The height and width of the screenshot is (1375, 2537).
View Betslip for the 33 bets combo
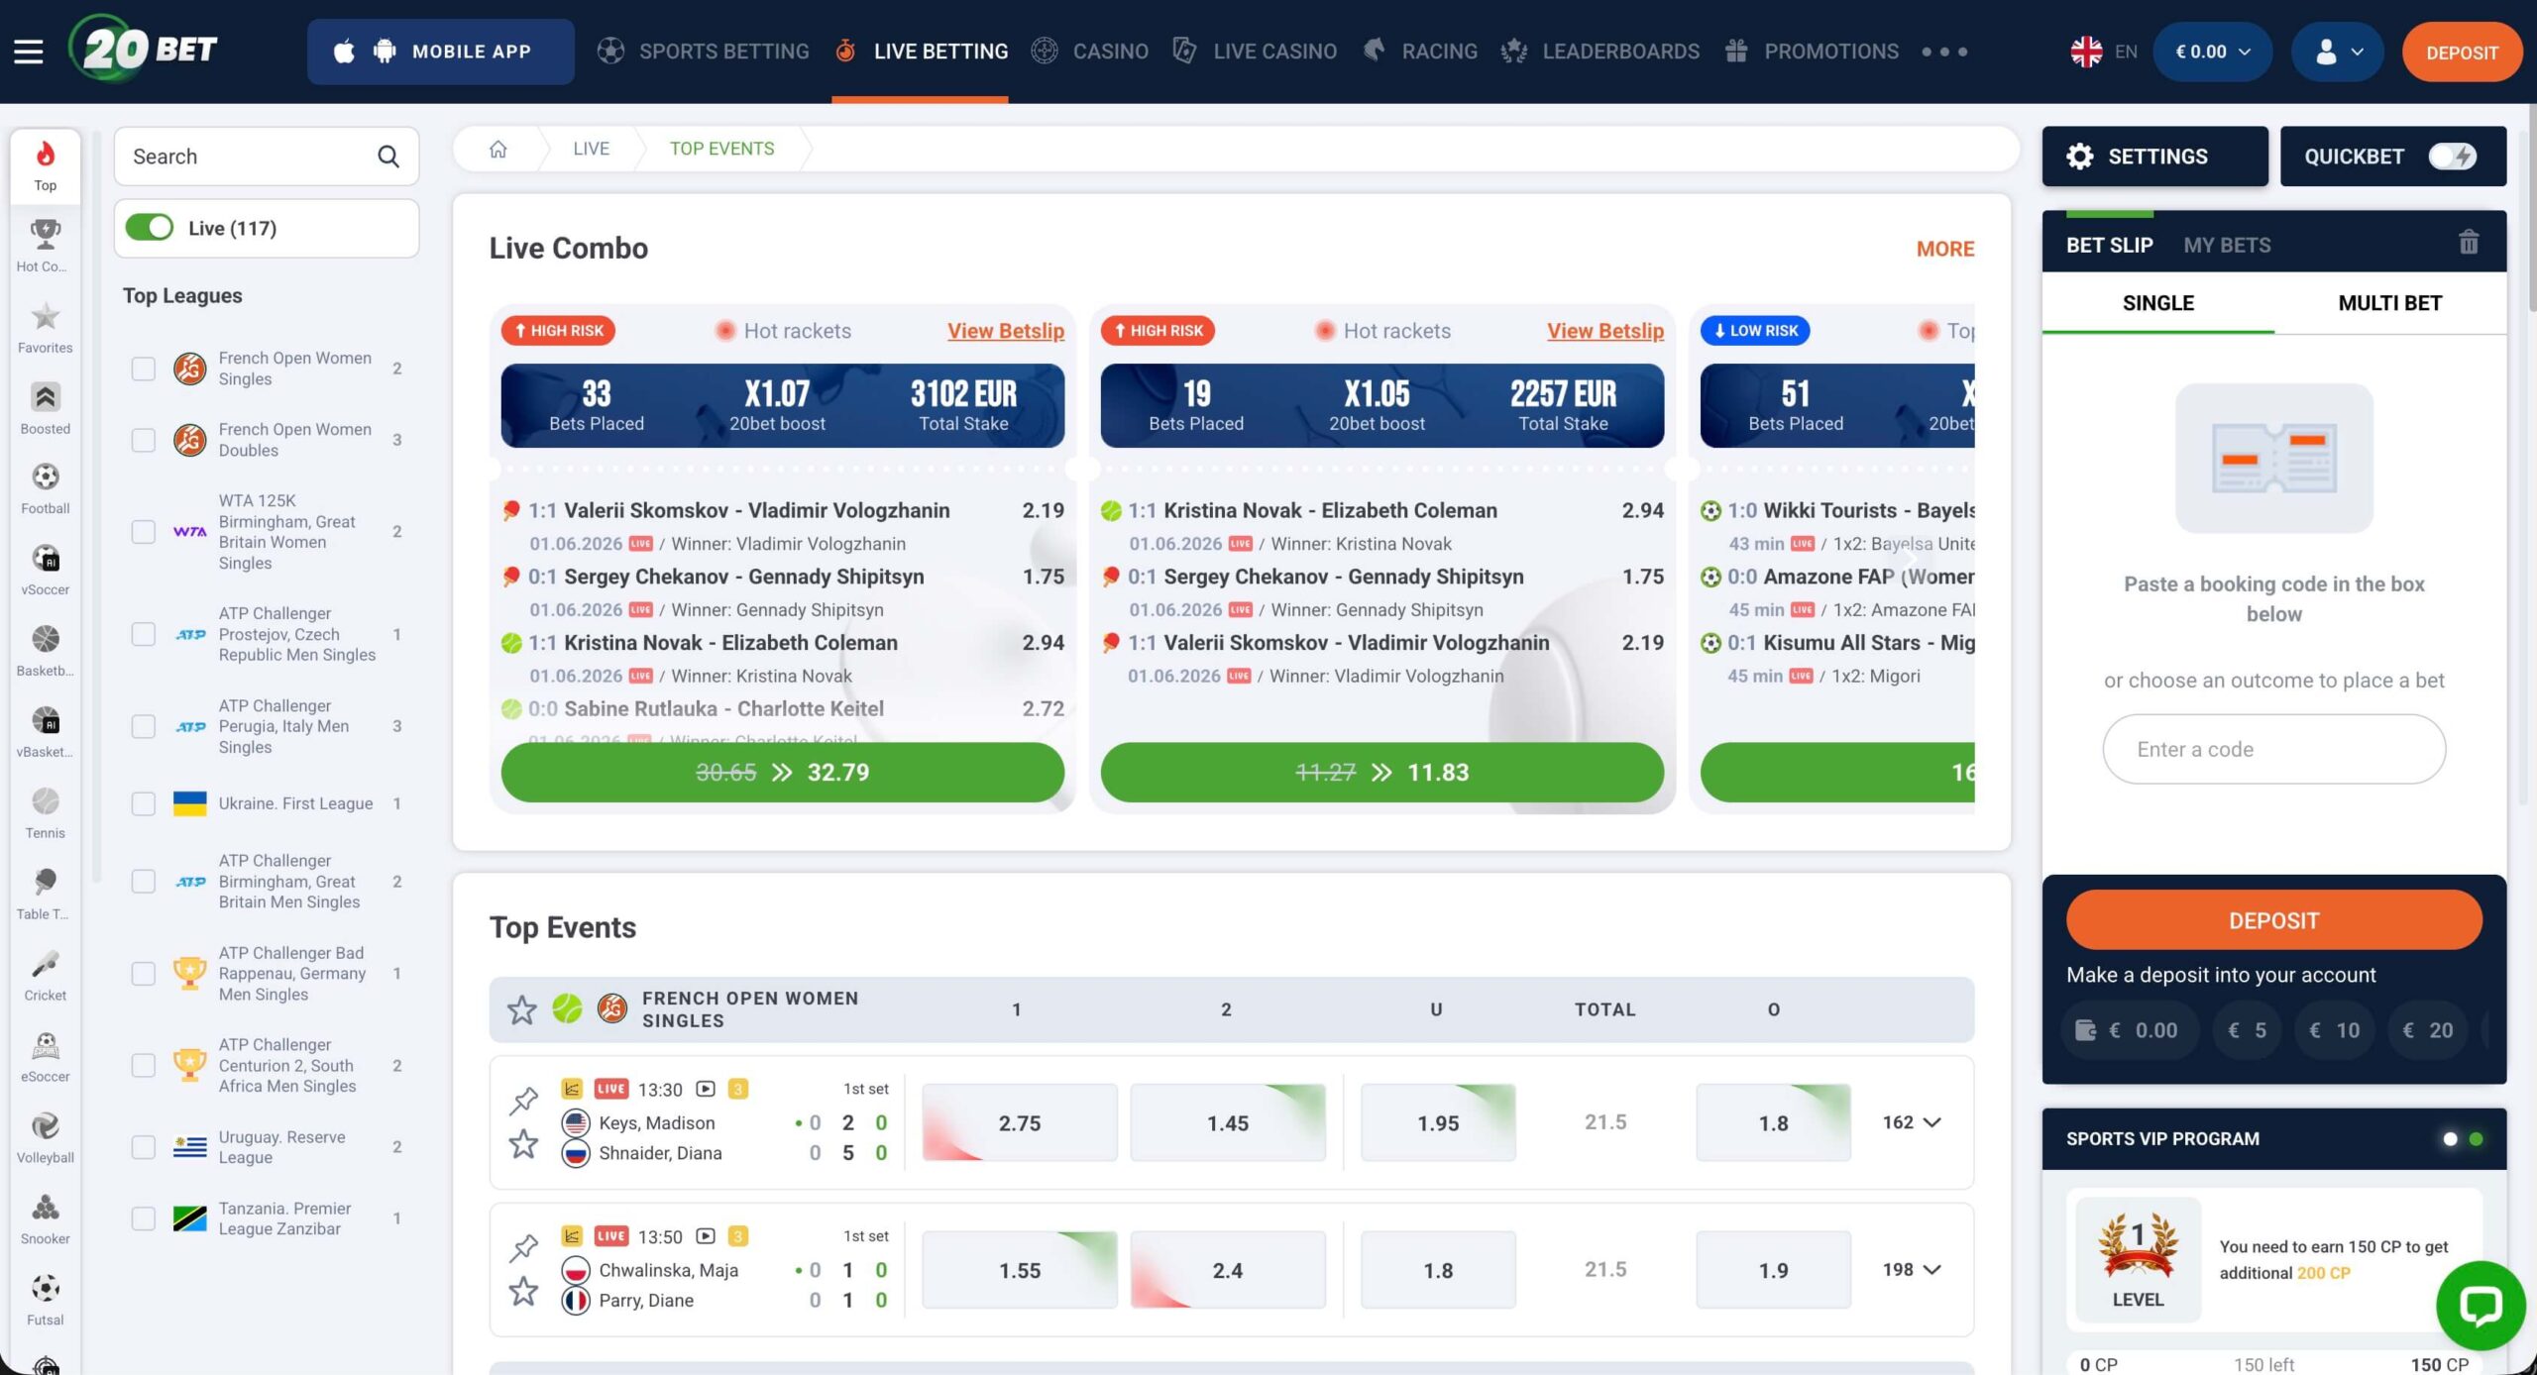pyautogui.click(x=1005, y=331)
